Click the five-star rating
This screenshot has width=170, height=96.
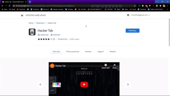(x=44, y=39)
